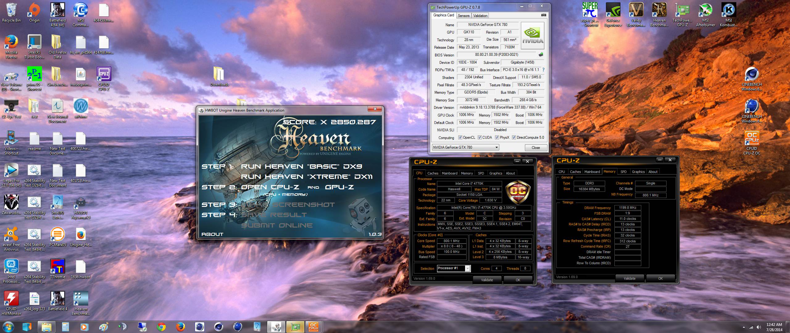Click the Close button in GPU-Z
The image size is (790, 333).
[x=536, y=148]
